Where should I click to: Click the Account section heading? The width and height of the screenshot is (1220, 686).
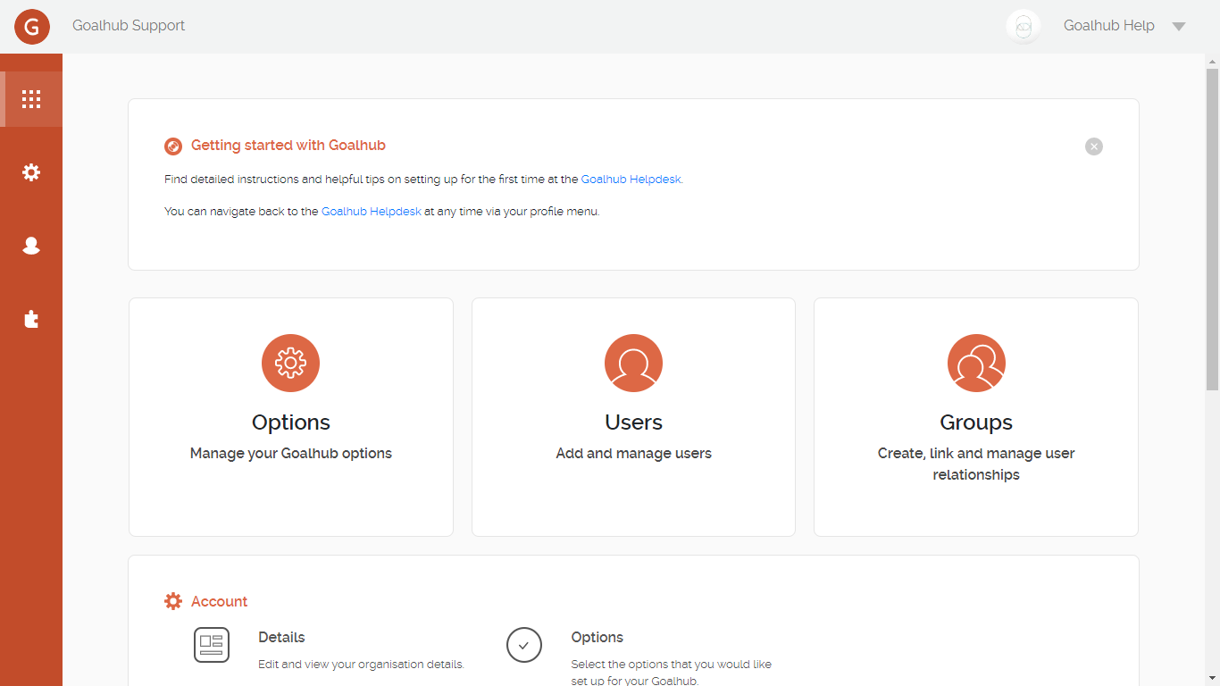(220, 602)
